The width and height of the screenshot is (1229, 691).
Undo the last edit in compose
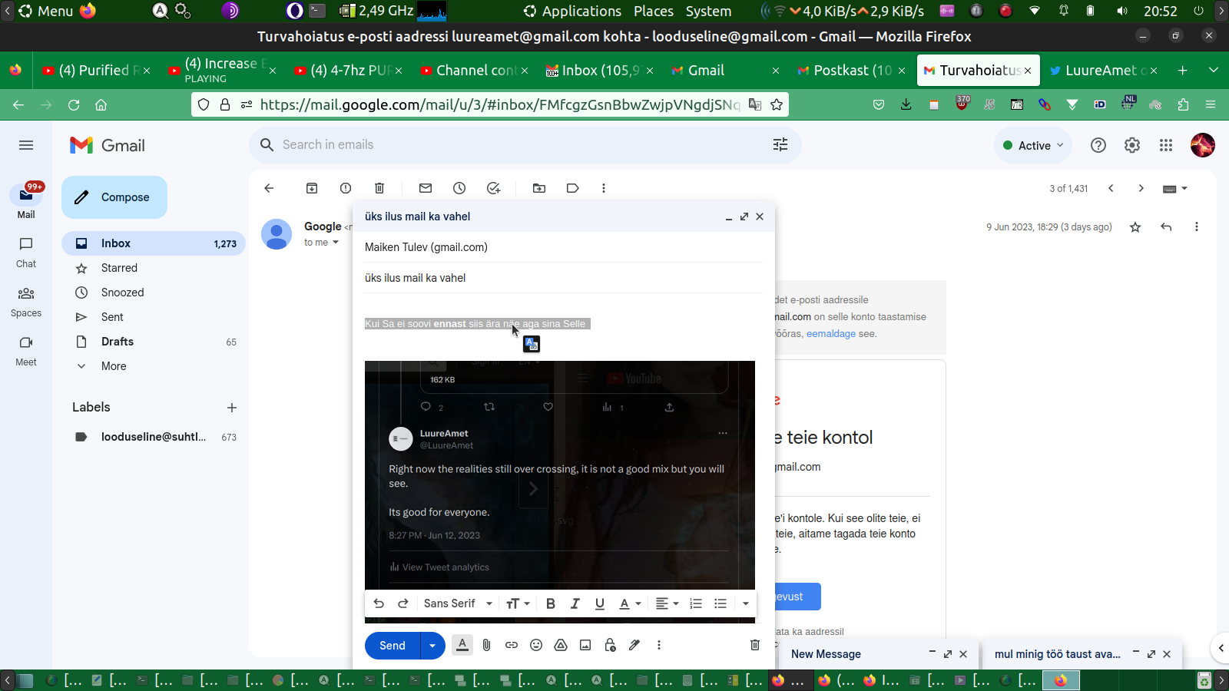tap(379, 603)
